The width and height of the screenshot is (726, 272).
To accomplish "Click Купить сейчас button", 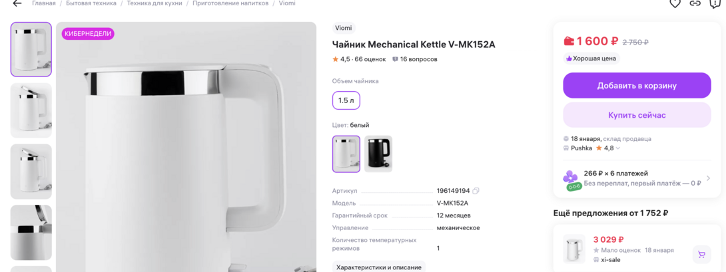I will point(637,115).
